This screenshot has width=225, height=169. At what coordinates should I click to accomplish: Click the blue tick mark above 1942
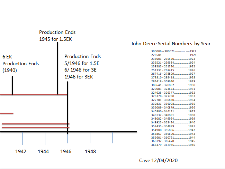23,138
